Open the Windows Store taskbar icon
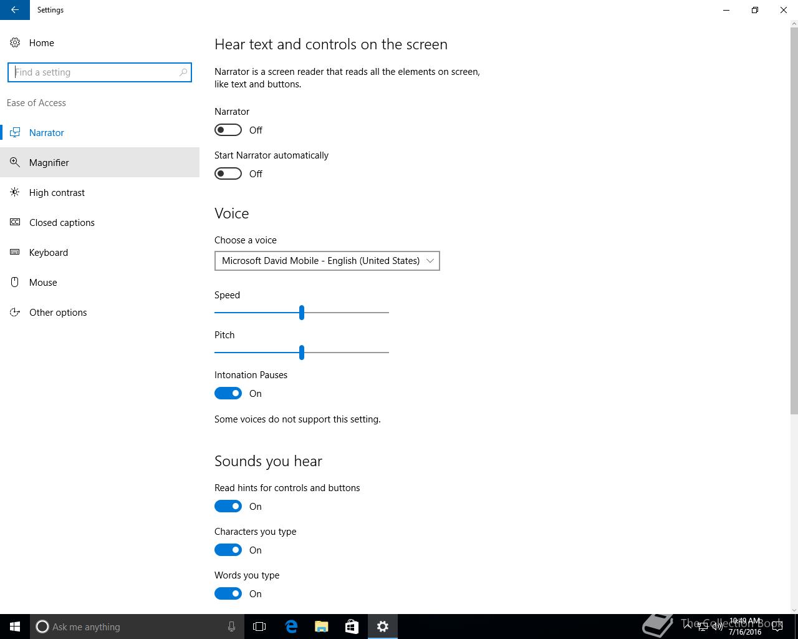This screenshot has height=639, width=798. pyautogui.click(x=352, y=627)
